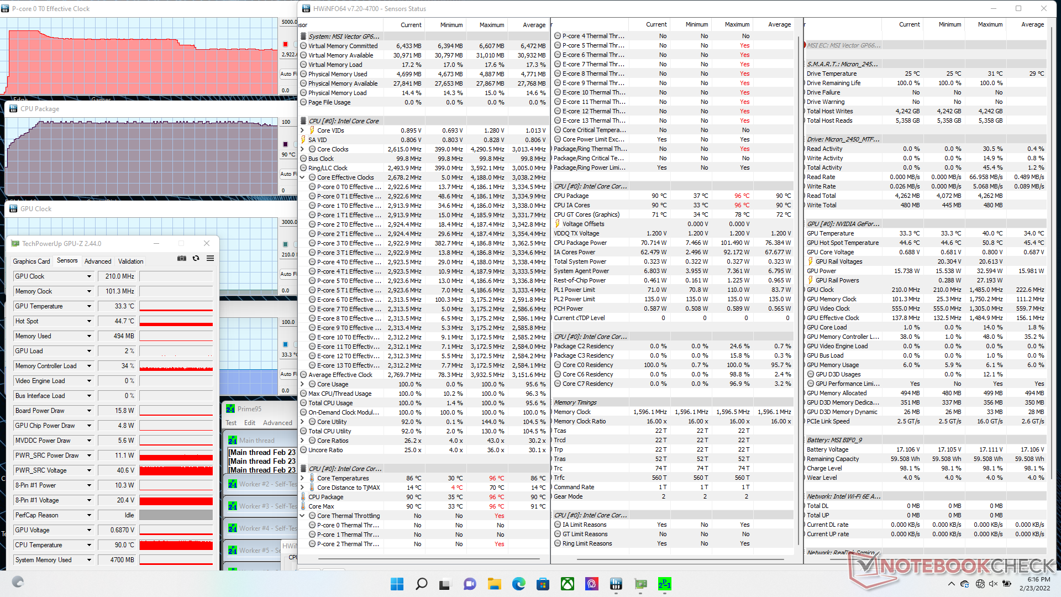The height and width of the screenshot is (597, 1061).
Task: Click GPU Rail Powers lightning icon
Action: [811, 280]
